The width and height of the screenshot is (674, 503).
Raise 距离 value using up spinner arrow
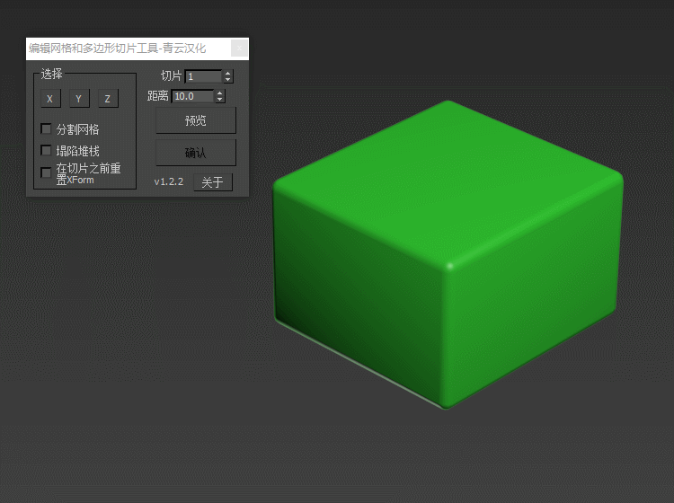tap(220, 93)
